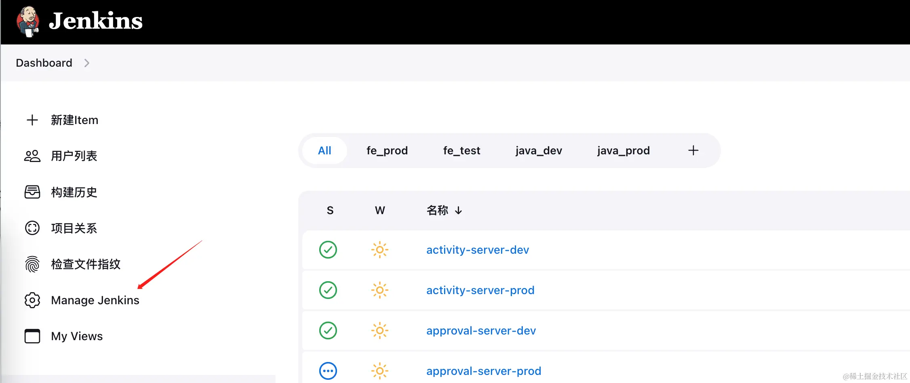The image size is (910, 383).
Task: Open Manage Jenkins
Action: (95, 300)
